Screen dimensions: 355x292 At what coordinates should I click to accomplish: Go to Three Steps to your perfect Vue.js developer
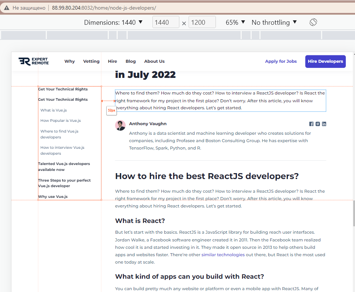[64, 183]
